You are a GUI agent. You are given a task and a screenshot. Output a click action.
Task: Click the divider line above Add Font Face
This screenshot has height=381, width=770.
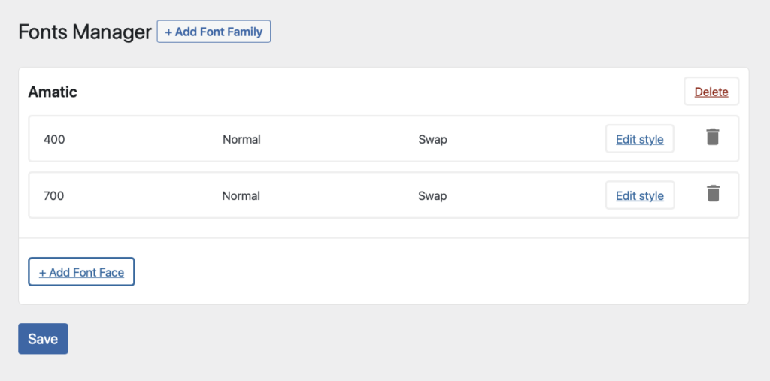click(x=383, y=238)
